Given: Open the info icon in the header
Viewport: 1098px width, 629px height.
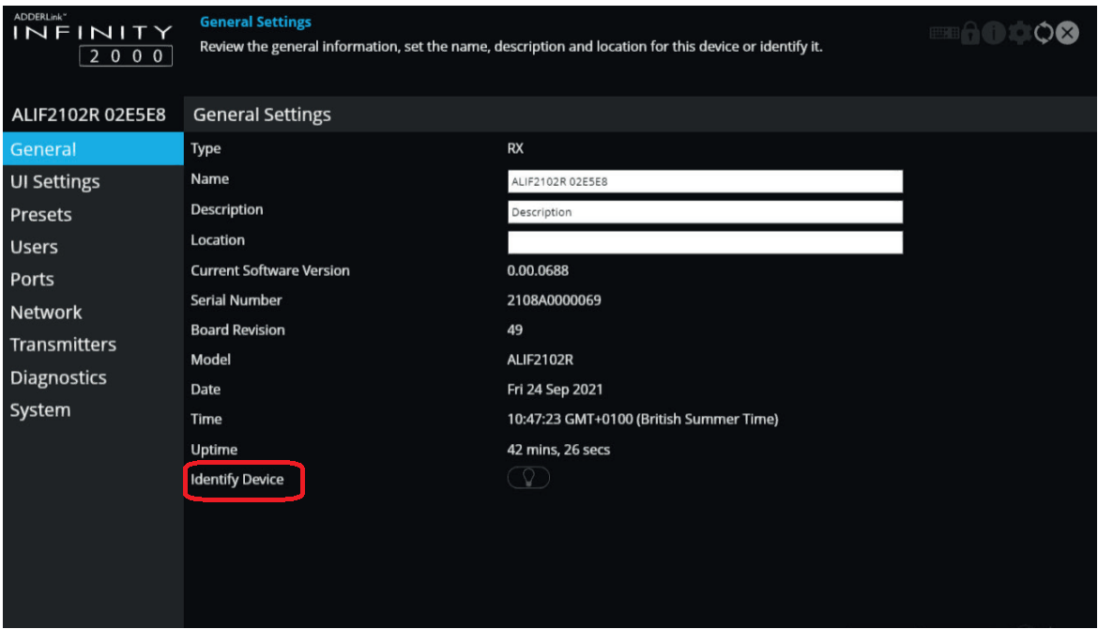Looking at the screenshot, I should (994, 33).
